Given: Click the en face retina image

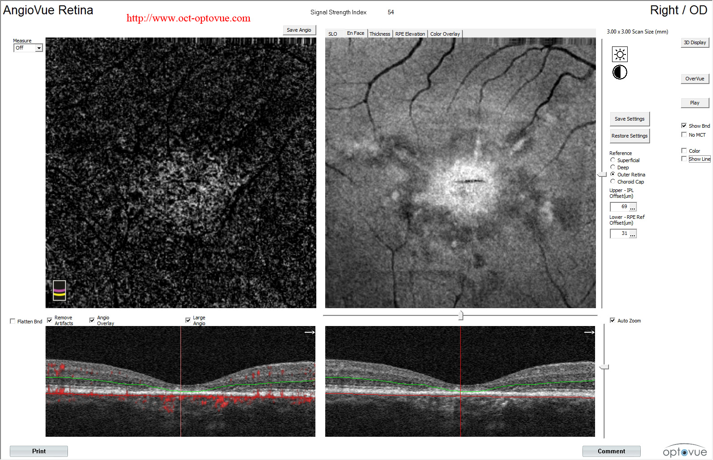Looking at the screenshot, I should point(461,173).
